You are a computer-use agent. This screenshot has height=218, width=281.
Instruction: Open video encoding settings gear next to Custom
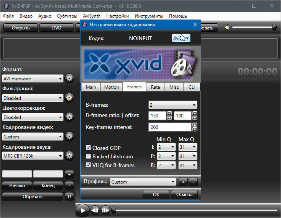[69, 137]
